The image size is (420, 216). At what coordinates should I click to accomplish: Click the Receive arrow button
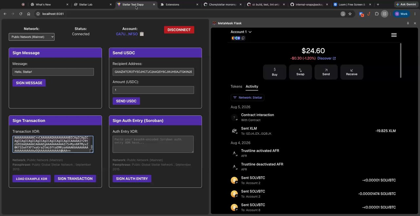tap(351, 72)
